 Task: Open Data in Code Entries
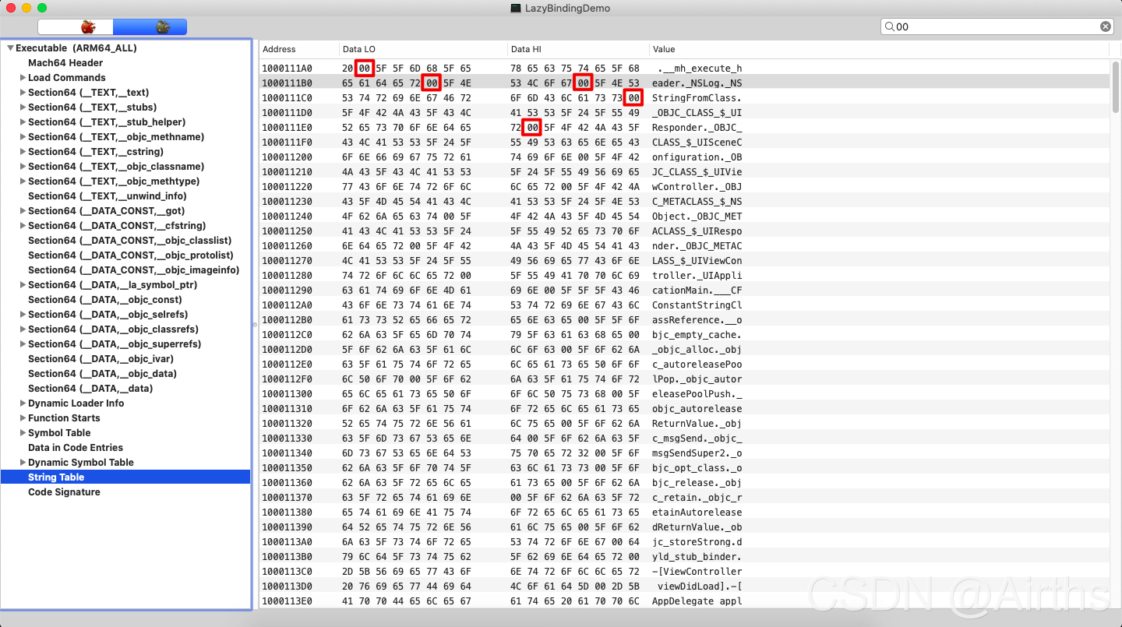click(76, 448)
